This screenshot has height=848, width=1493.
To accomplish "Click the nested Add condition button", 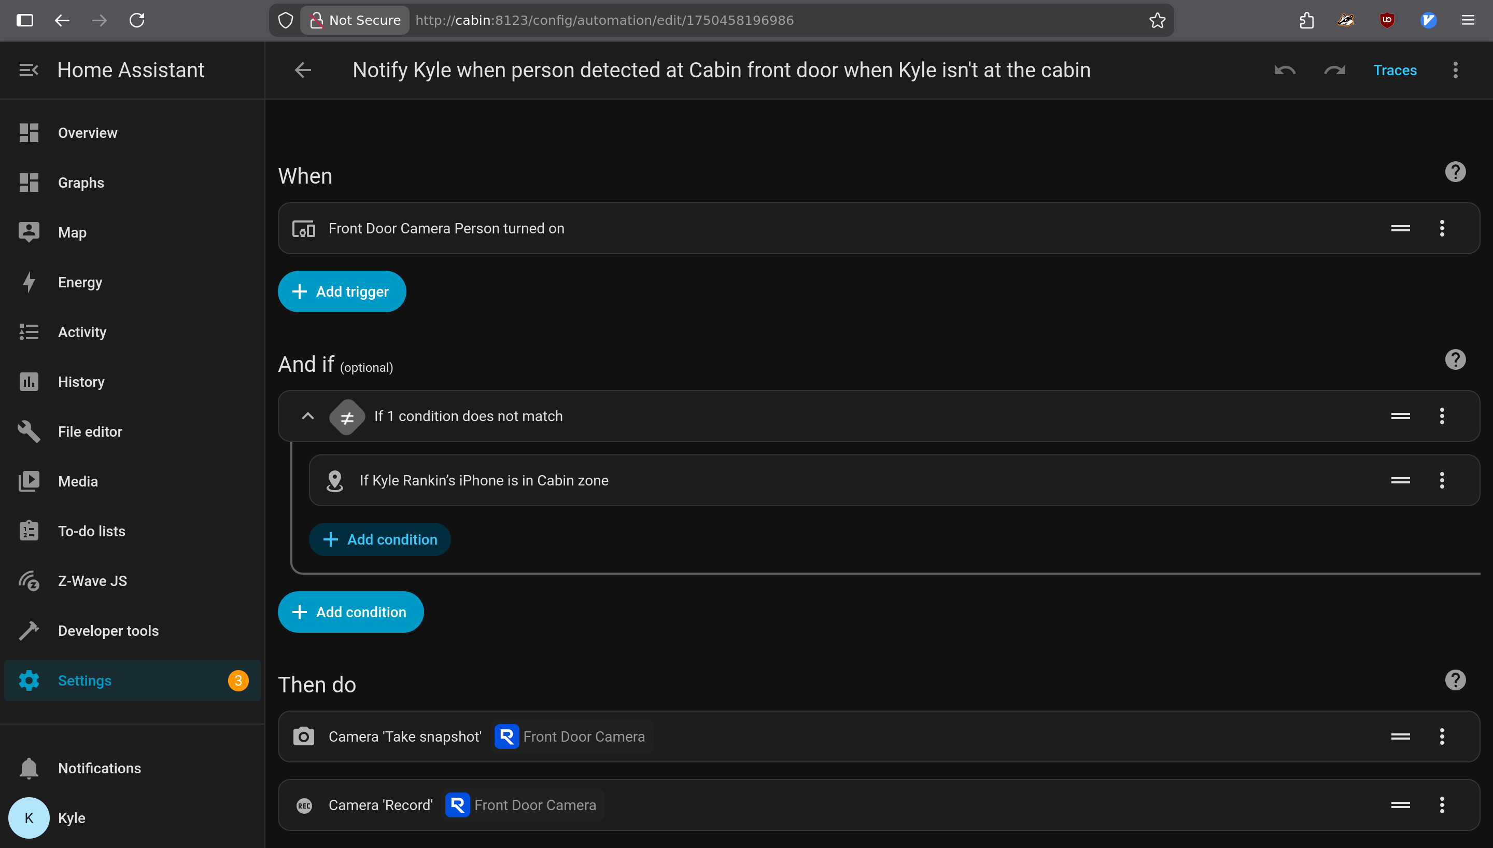I will pyautogui.click(x=379, y=540).
